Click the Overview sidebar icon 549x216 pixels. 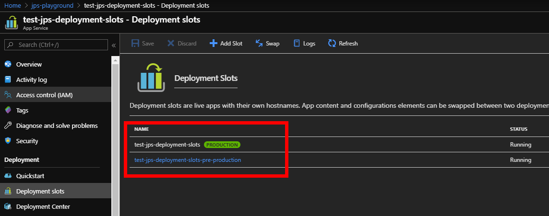(x=8, y=64)
